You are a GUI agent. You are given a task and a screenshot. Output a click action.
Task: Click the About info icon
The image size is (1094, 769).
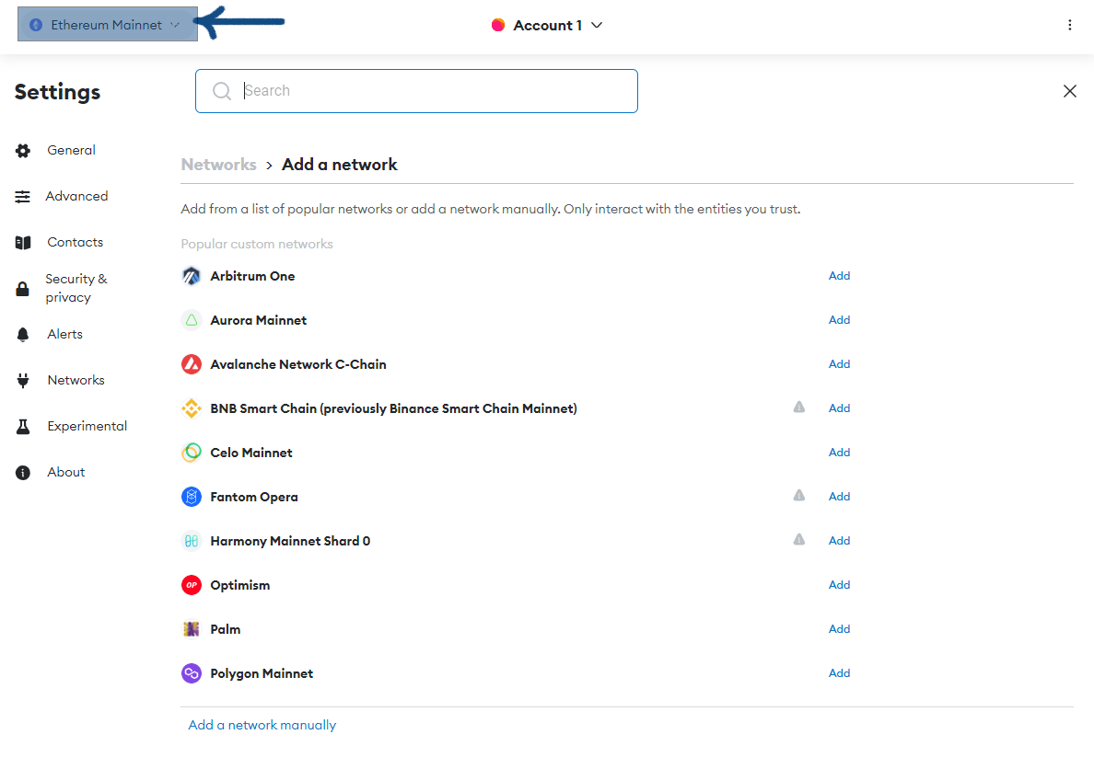pos(23,473)
